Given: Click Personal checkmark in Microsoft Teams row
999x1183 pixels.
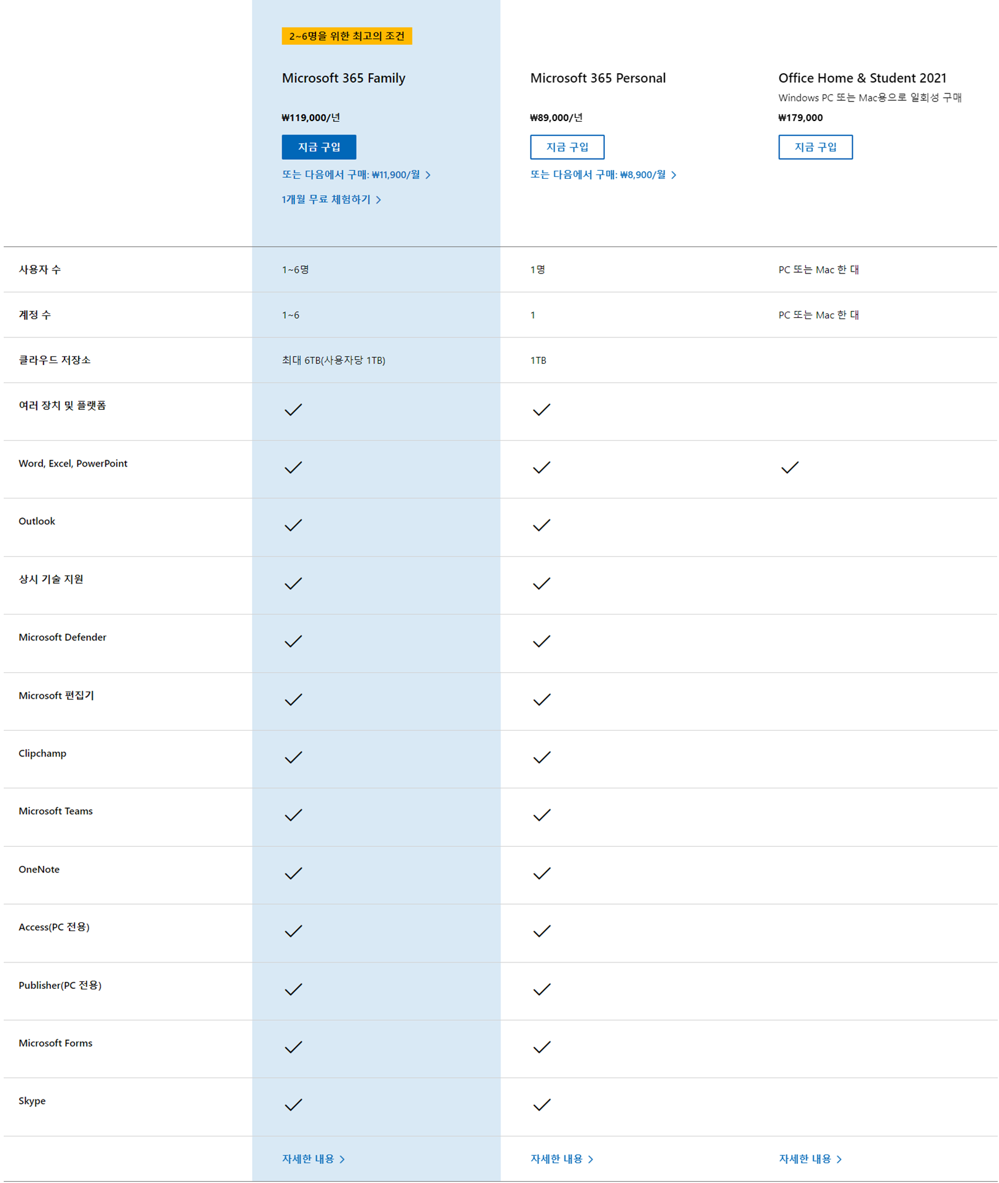Looking at the screenshot, I should (542, 816).
